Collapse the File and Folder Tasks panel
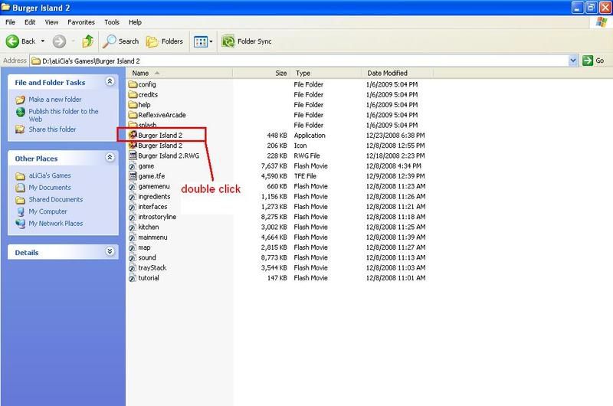Image resolution: width=613 pixels, height=406 pixels. tap(110, 82)
